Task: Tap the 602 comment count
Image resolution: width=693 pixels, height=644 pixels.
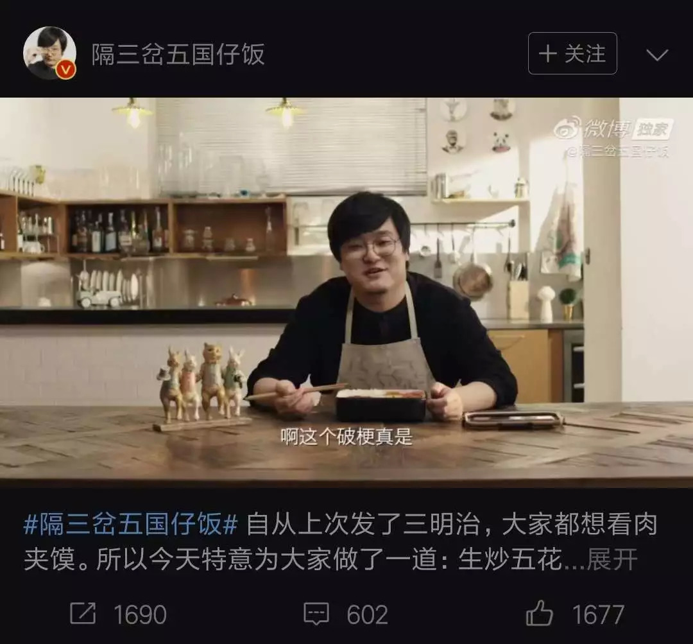Action: (x=367, y=614)
